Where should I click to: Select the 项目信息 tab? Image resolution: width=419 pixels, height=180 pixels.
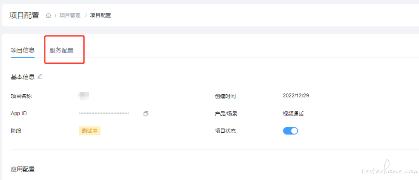23,50
